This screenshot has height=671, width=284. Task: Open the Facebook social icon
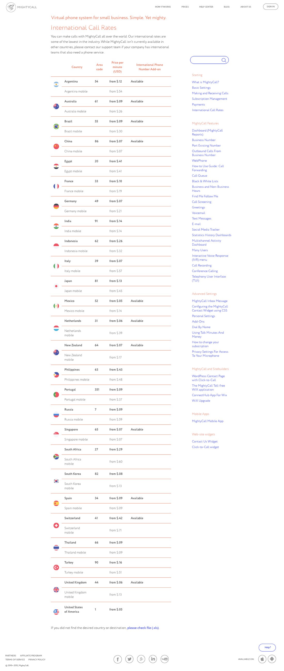(118, 659)
